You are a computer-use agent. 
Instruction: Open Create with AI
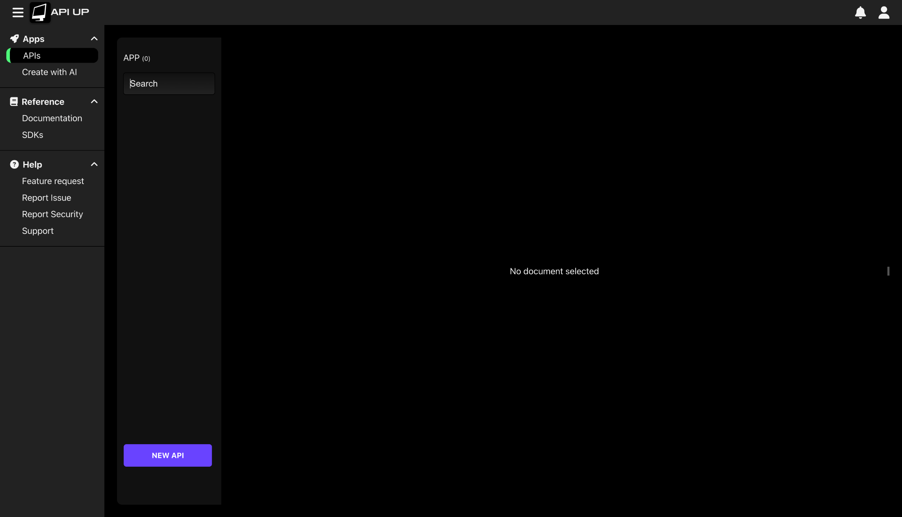click(x=49, y=72)
